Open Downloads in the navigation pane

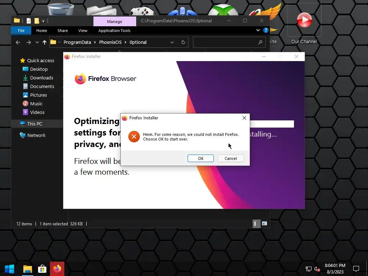click(x=38, y=78)
